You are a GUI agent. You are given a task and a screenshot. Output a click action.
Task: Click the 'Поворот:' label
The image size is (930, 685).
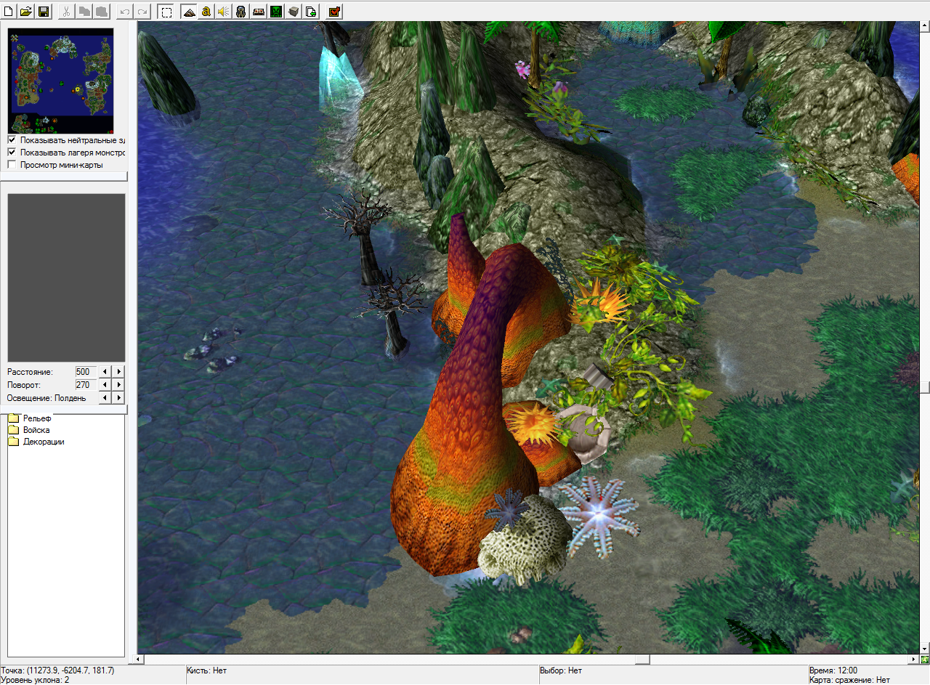(24, 385)
